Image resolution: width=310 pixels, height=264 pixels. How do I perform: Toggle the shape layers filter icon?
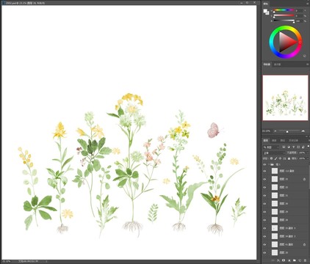click(298, 147)
